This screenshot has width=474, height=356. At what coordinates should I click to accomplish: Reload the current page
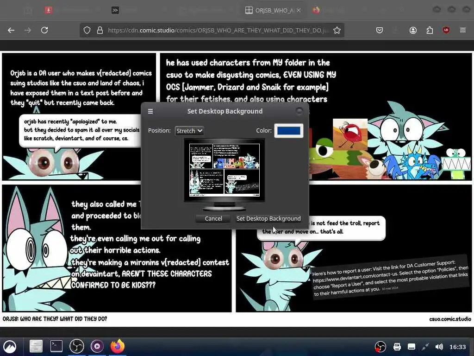[x=44, y=30]
